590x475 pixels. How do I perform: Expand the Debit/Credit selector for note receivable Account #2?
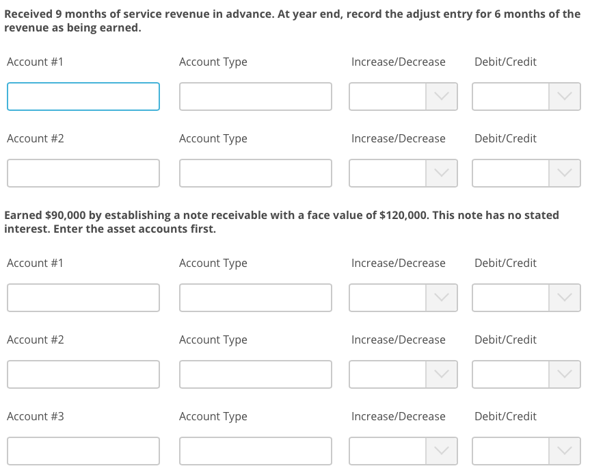point(526,374)
